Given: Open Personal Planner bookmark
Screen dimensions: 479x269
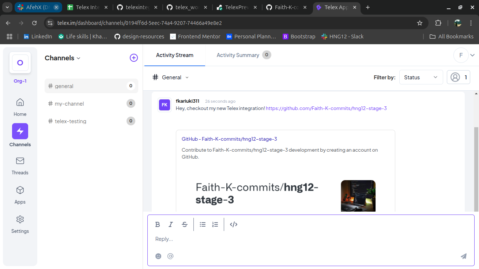Looking at the screenshot, I should click(x=252, y=37).
